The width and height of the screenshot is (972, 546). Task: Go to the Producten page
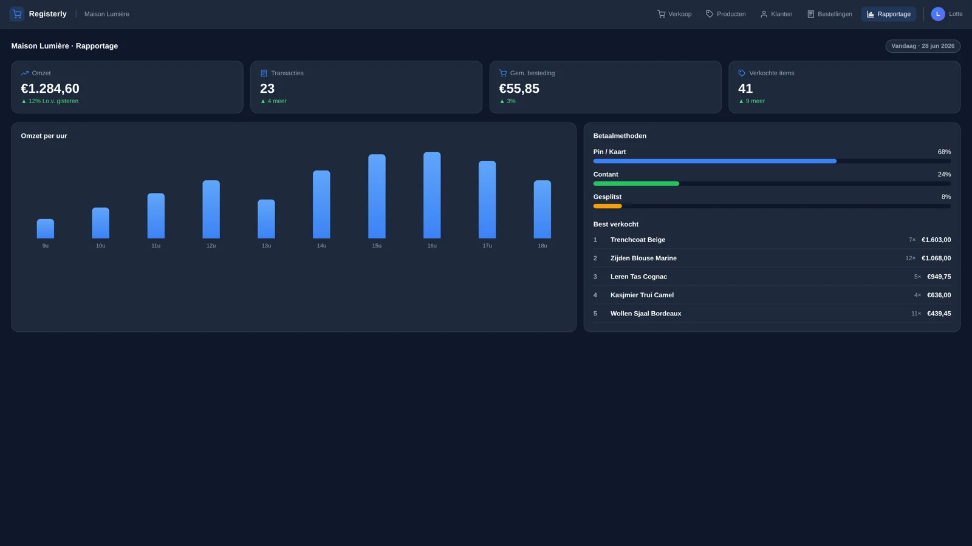tap(725, 14)
